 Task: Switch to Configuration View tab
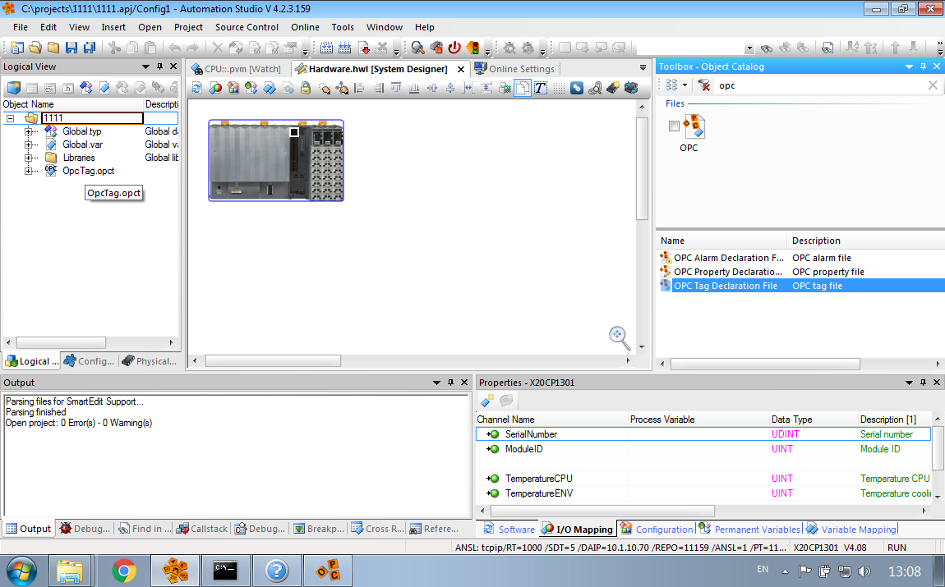pyautogui.click(x=90, y=360)
